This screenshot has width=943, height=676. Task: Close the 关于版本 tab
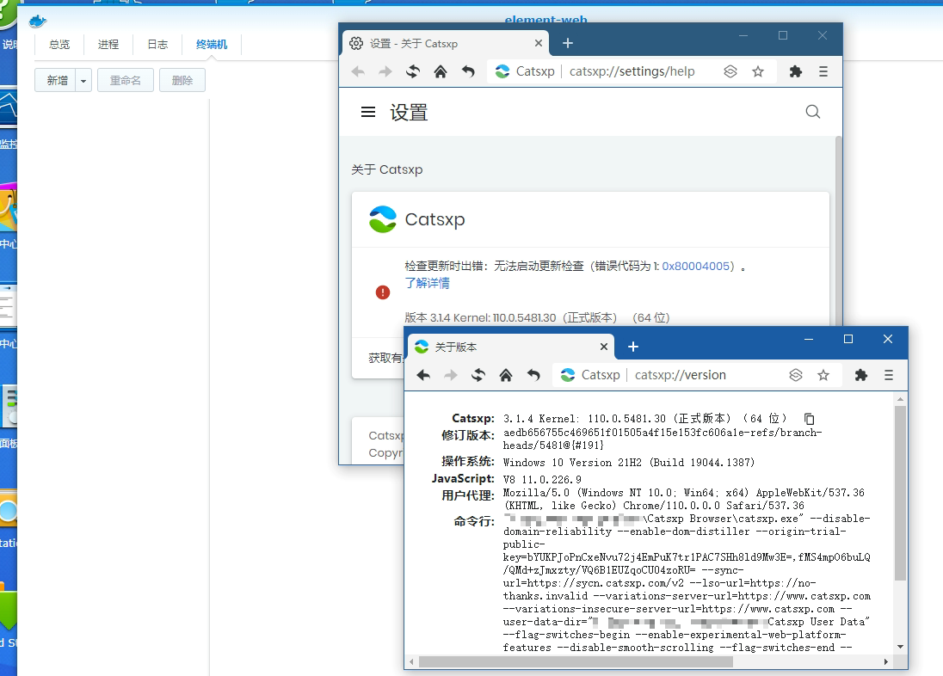(x=604, y=347)
